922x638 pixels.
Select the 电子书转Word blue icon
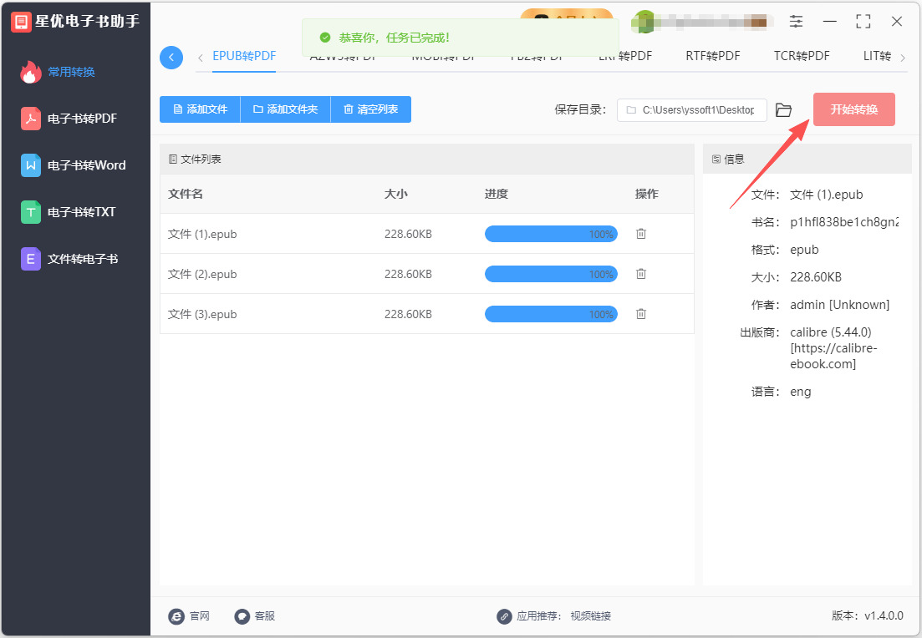(x=31, y=165)
